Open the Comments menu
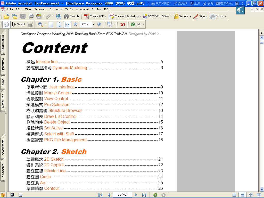Screen dimensions: 264x198 56,10
